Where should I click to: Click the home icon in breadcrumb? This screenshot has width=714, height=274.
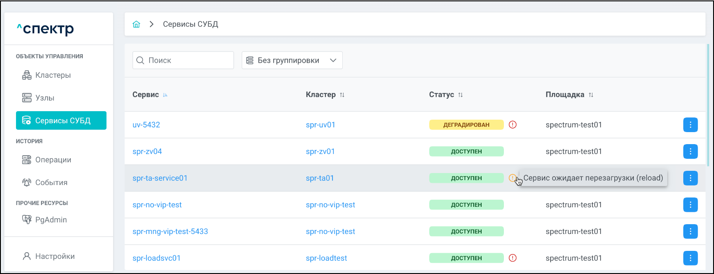(136, 24)
